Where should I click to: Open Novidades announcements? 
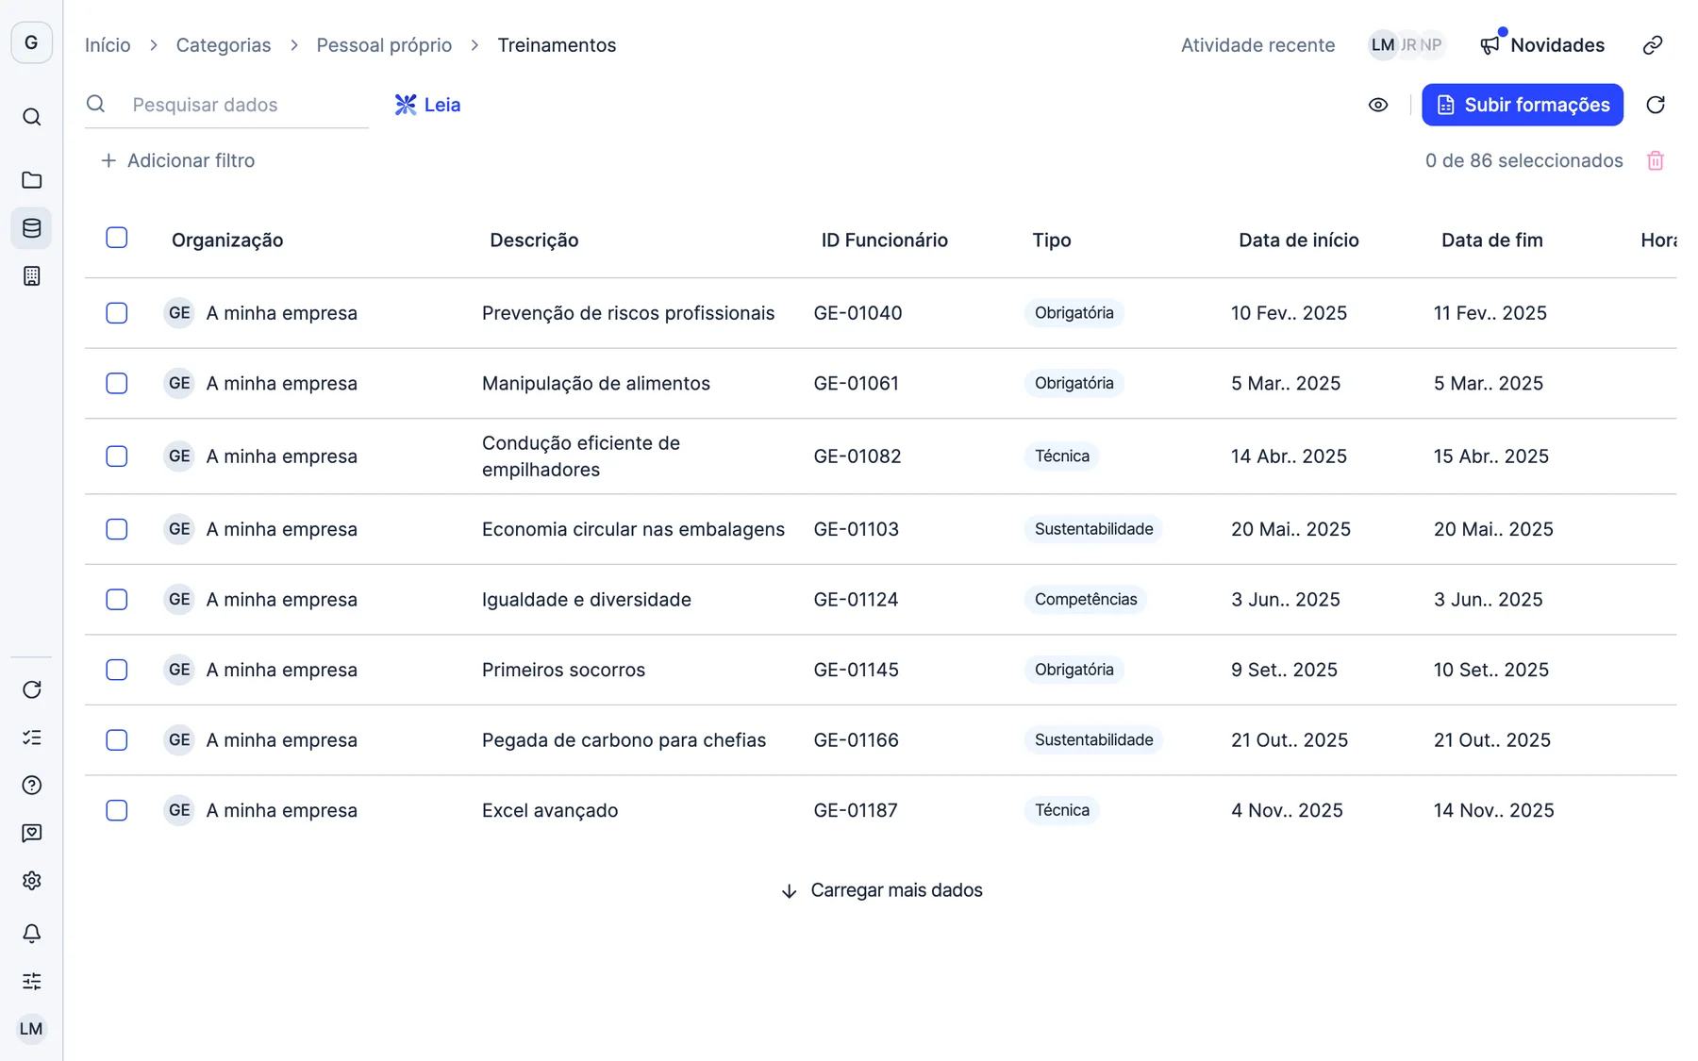coord(1541,45)
